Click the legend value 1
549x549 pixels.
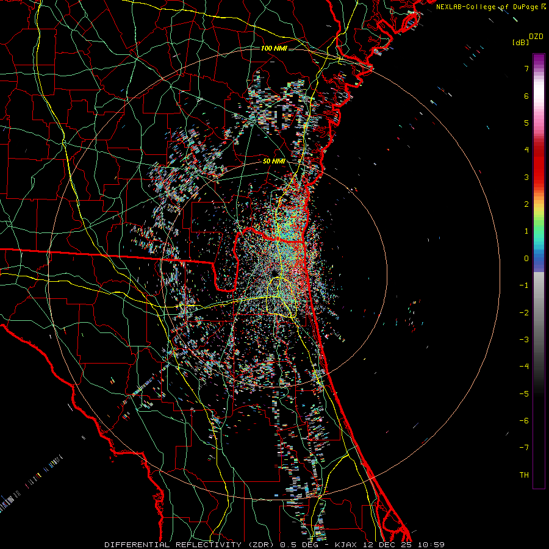coord(526,231)
